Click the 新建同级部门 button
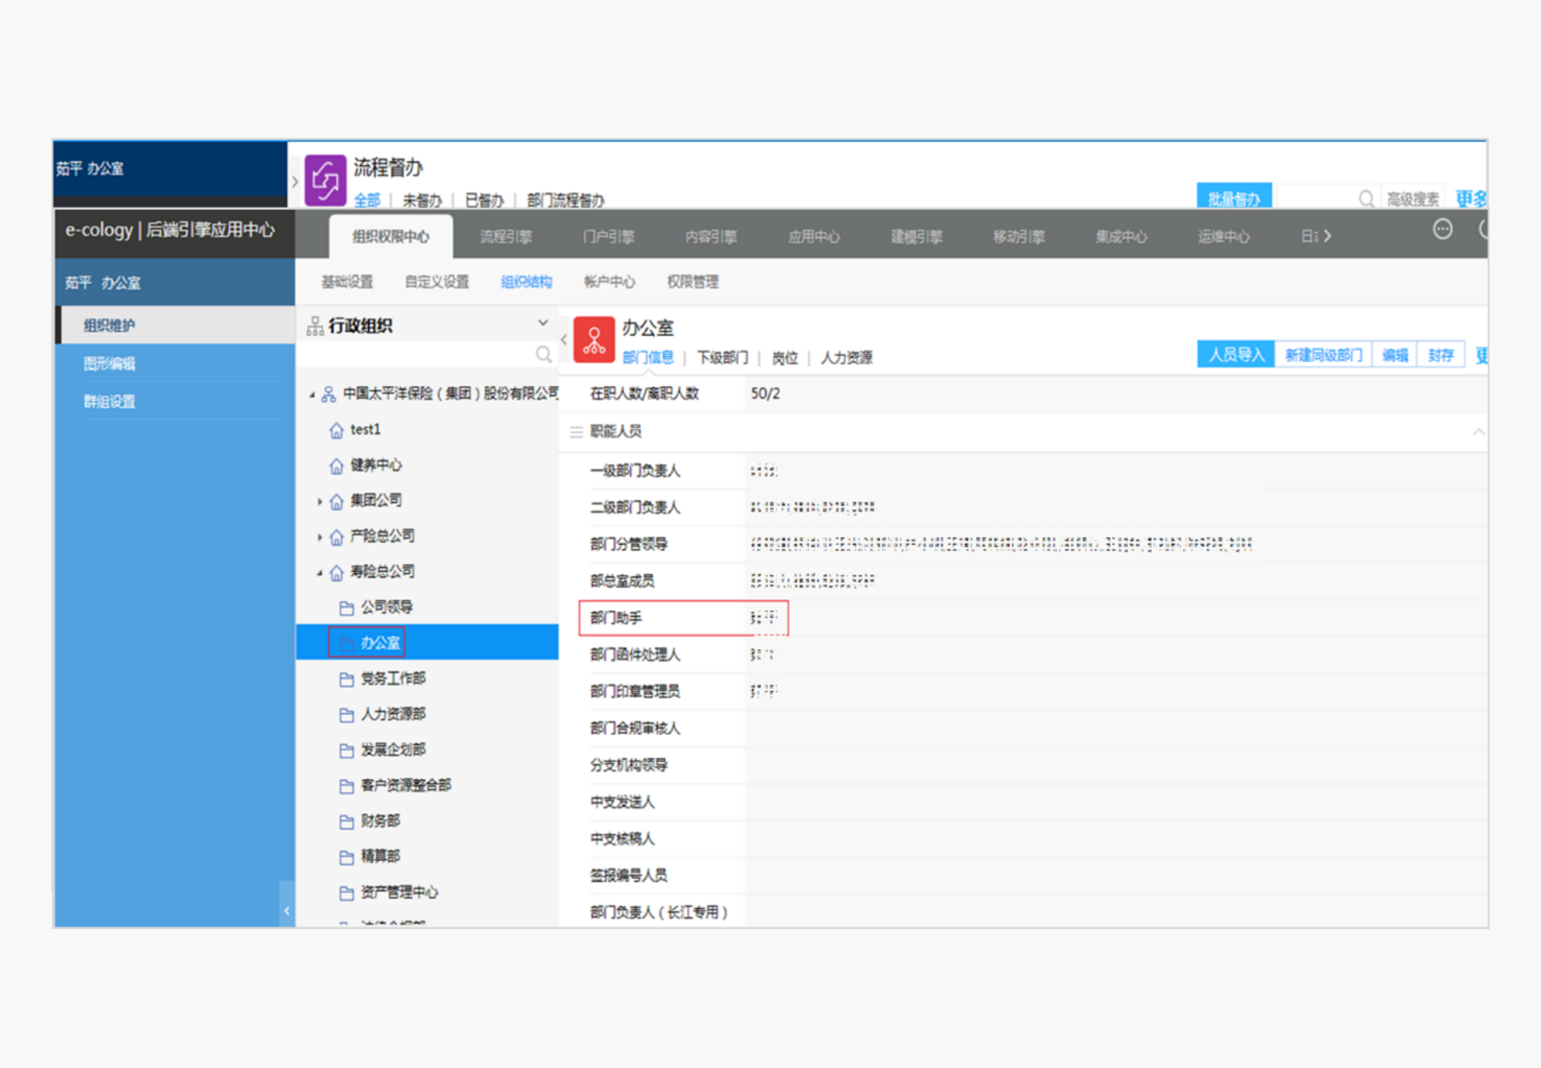This screenshot has width=1541, height=1068. [1323, 355]
